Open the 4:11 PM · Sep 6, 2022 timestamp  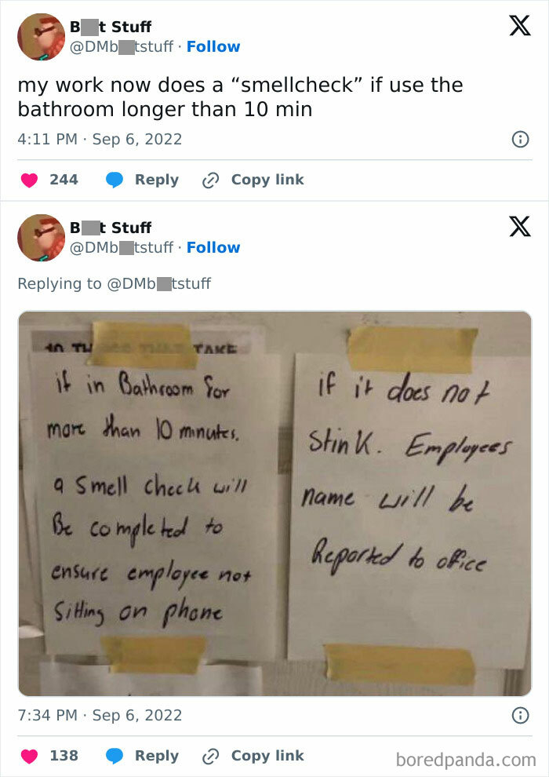click(100, 139)
